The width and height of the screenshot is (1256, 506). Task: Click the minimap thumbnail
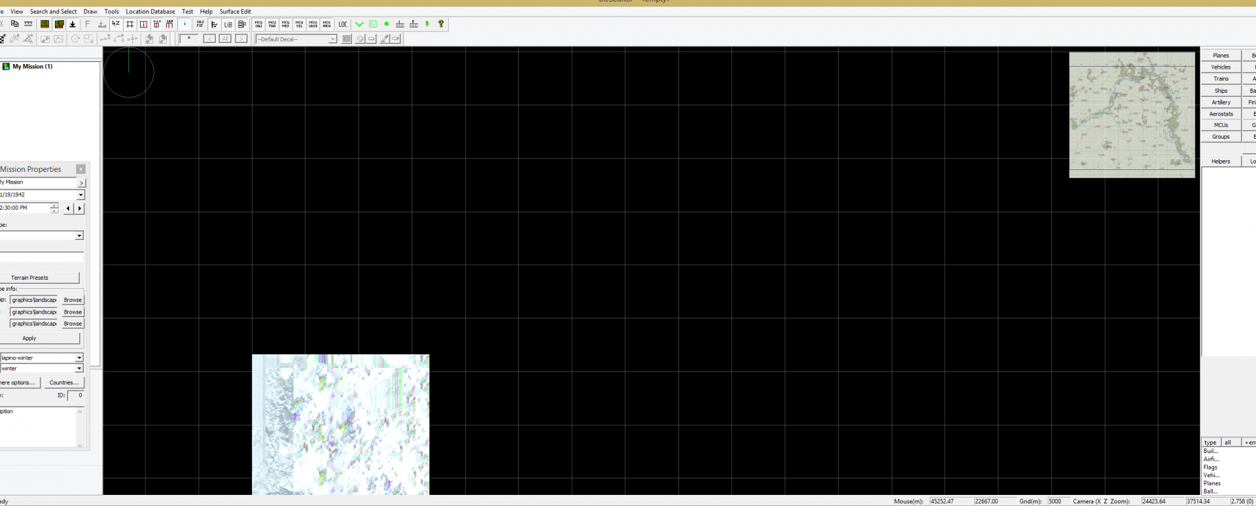[1132, 115]
